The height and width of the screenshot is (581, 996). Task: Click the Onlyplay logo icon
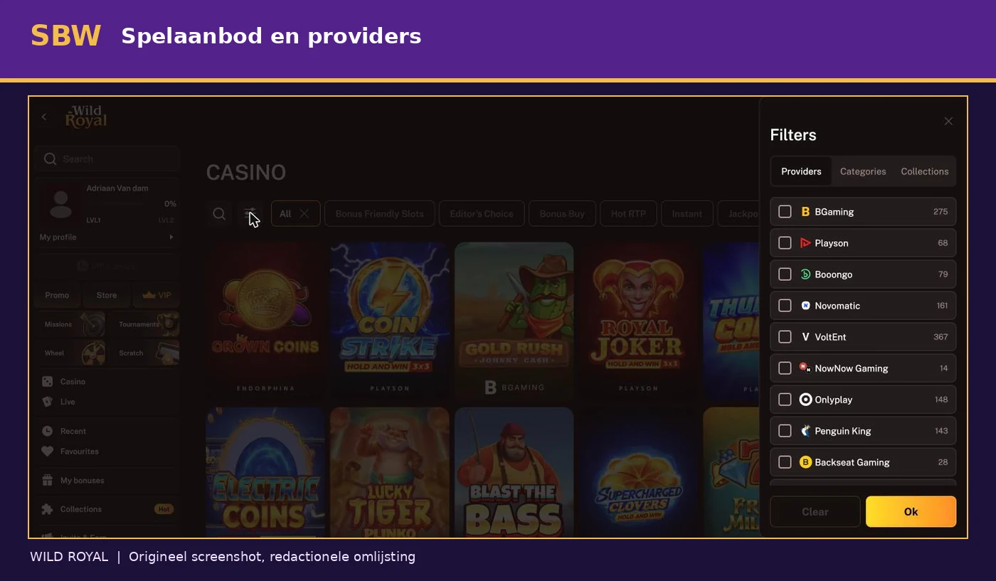click(x=805, y=400)
